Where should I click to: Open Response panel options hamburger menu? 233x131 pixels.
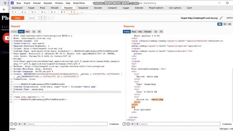(161, 32)
